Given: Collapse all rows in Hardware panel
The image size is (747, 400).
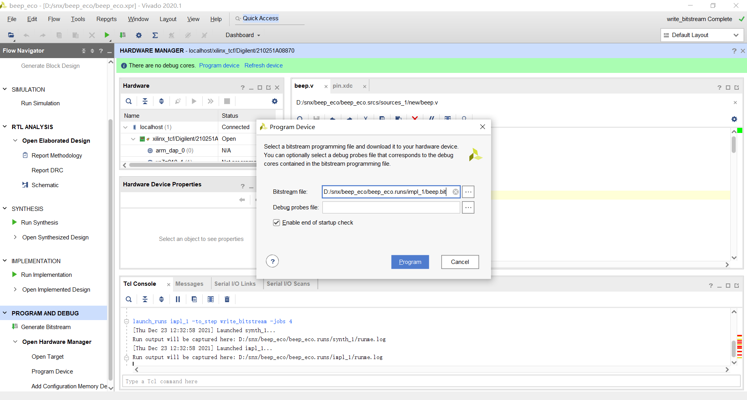Looking at the screenshot, I should (145, 101).
